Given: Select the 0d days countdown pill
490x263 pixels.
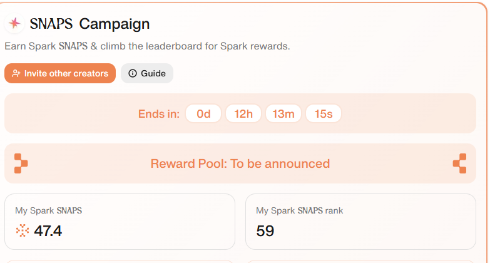Looking at the screenshot, I should click(x=203, y=113).
